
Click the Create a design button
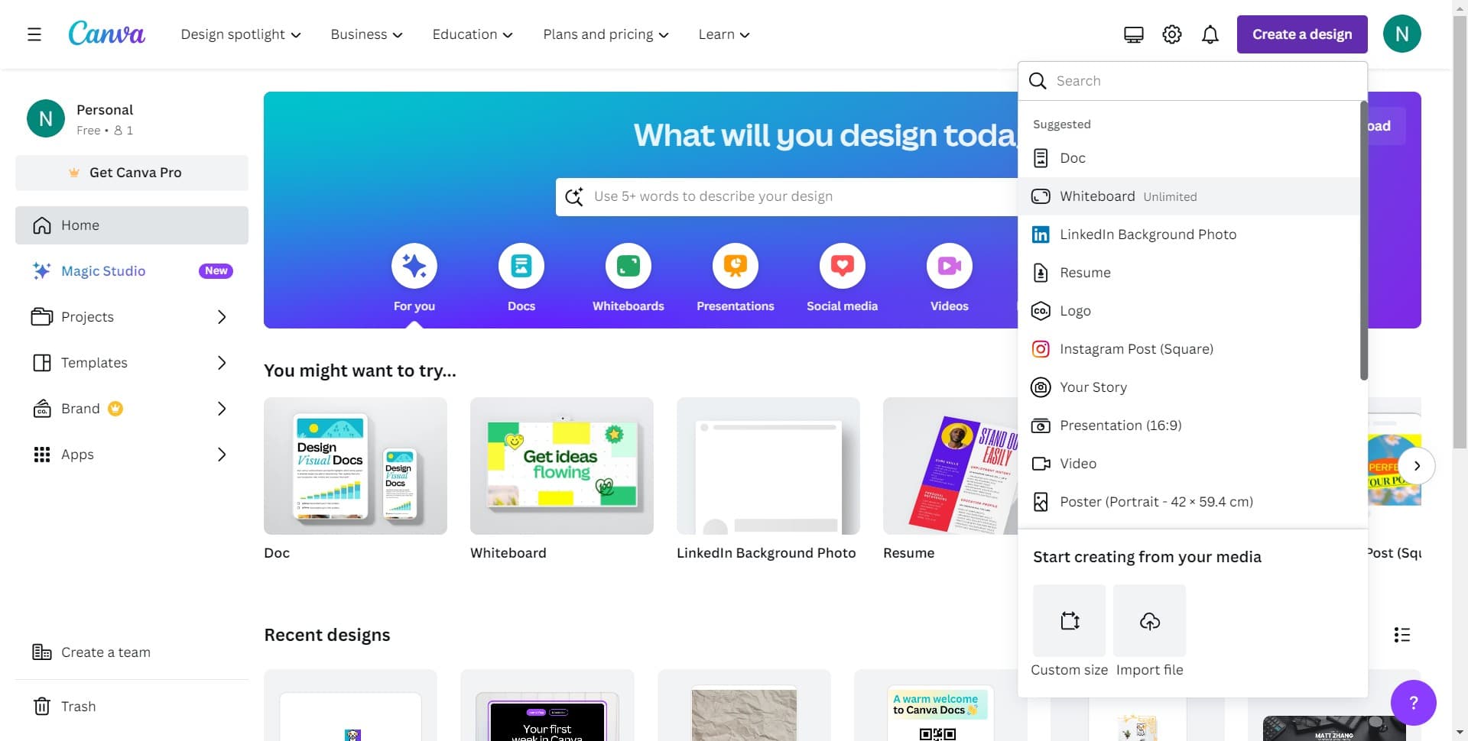pos(1301,34)
